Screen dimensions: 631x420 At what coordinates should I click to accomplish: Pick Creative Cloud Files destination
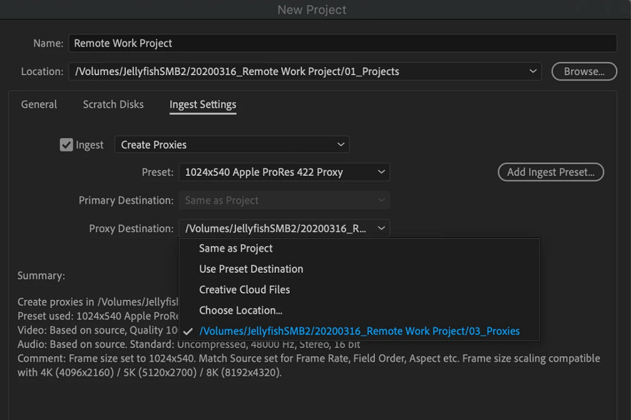(x=244, y=290)
